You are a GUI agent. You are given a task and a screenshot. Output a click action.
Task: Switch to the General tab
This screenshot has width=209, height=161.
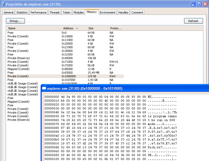(x=9, y=12)
